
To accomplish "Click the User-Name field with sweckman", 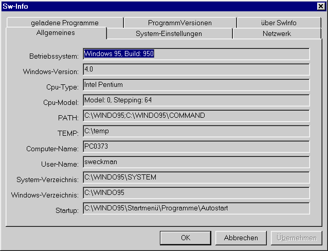I will [x=196, y=162].
